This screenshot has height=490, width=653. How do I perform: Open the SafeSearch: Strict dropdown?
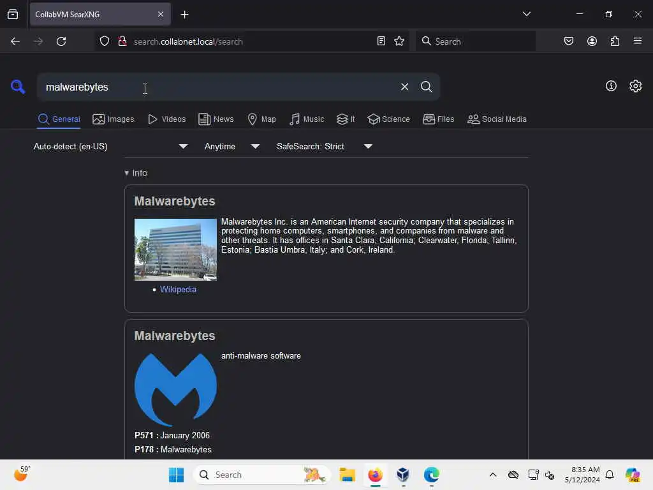pos(325,146)
